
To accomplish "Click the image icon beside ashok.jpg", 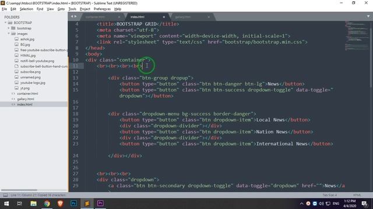I will [x=16, y=39].
